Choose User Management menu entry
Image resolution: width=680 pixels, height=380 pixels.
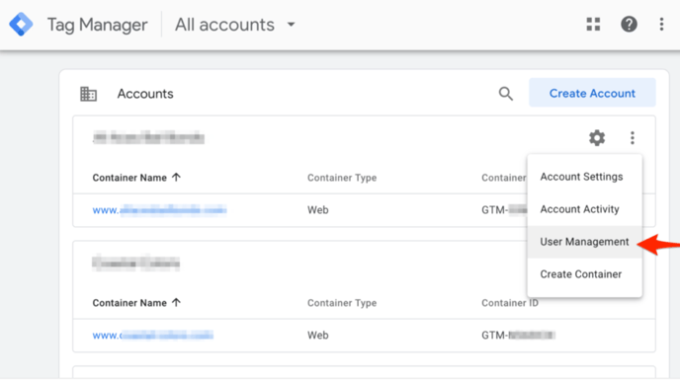coord(584,242)
